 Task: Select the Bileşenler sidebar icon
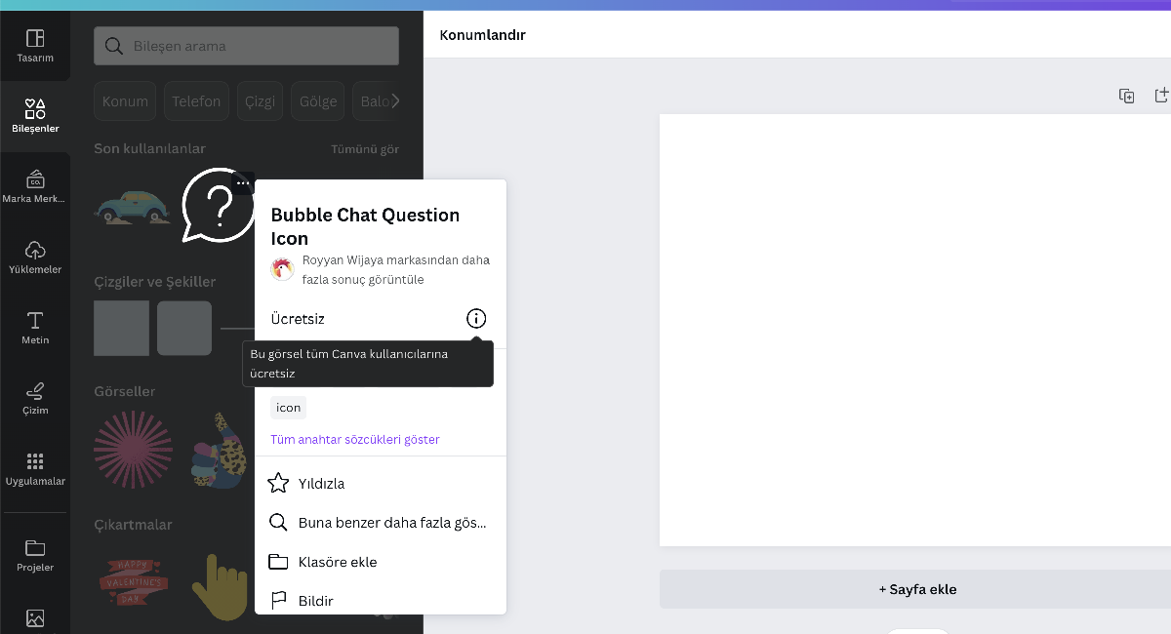(x=35, y=115)
